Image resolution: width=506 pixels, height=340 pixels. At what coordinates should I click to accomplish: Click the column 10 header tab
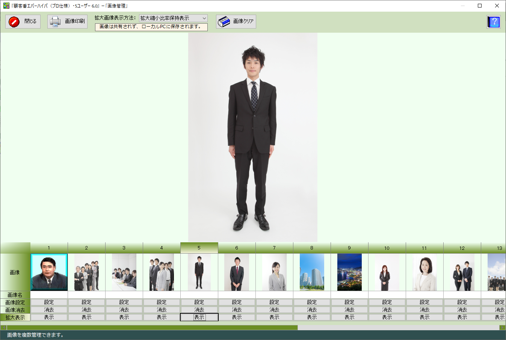pos(387,248)
